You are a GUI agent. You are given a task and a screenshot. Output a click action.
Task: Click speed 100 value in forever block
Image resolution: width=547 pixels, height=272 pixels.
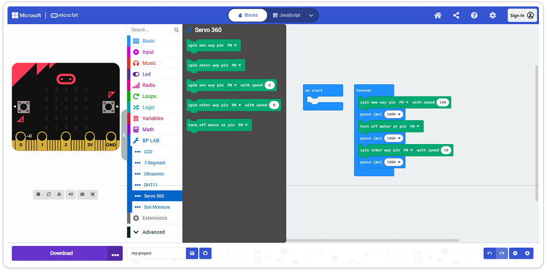[443, 102]
